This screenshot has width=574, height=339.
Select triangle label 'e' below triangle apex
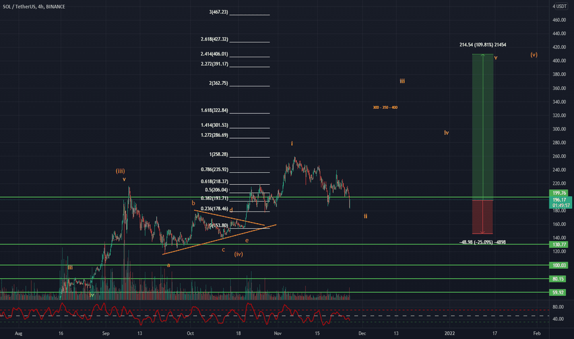(x=247, y=241)
